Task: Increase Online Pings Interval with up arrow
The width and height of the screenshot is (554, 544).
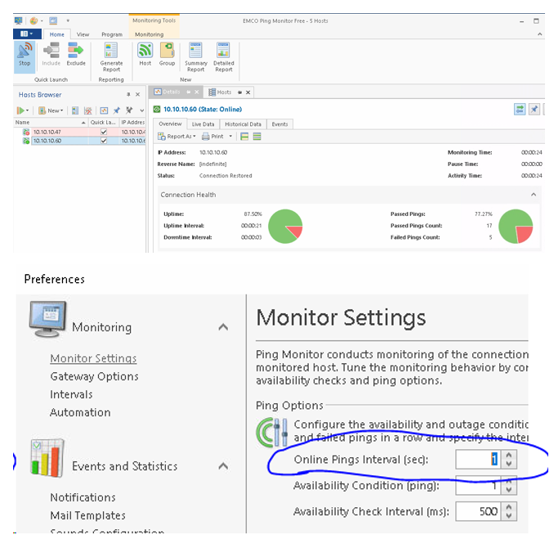Action: [510, 455]
